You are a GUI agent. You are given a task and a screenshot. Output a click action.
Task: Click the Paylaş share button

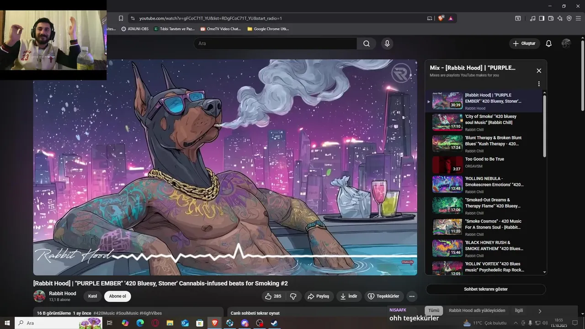point(319,296)
